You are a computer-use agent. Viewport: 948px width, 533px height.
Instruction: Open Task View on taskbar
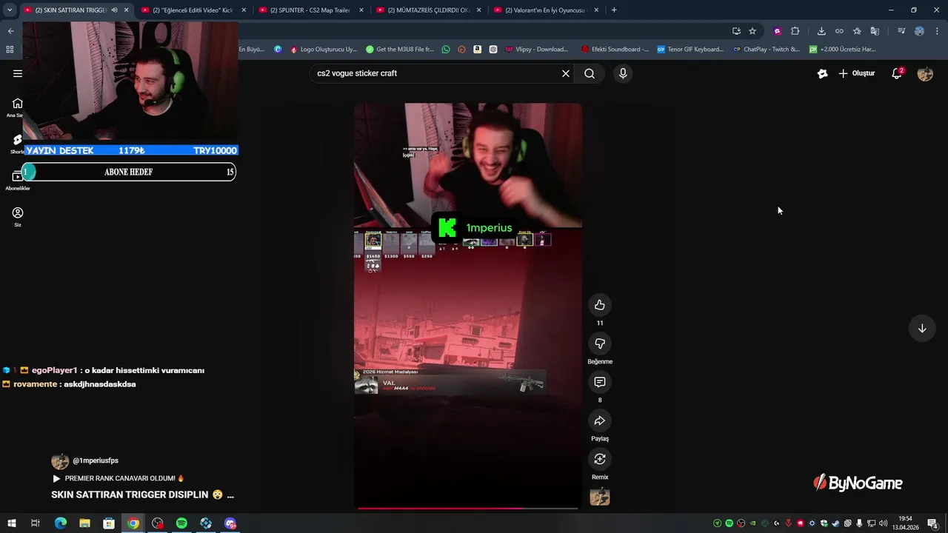pos(35,523)
